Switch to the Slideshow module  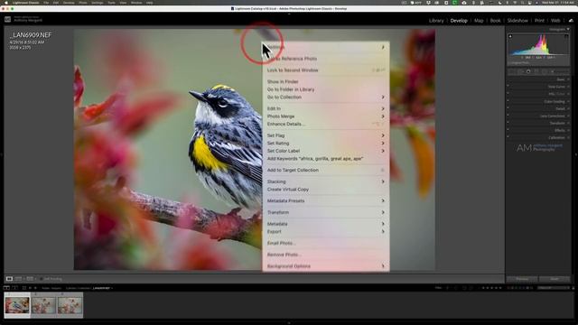[517, 21]
